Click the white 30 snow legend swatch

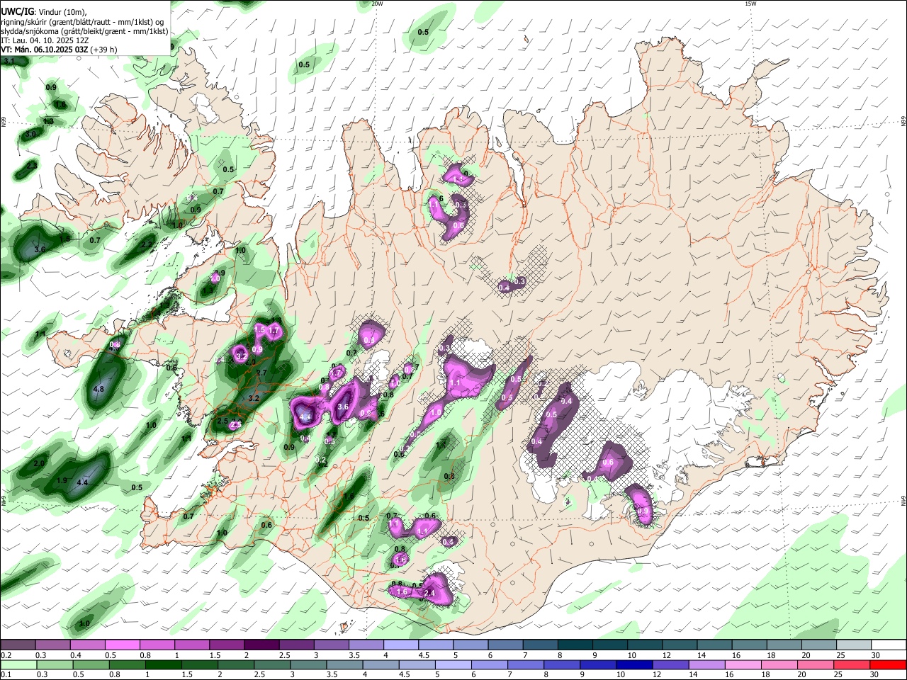point(888,645)
